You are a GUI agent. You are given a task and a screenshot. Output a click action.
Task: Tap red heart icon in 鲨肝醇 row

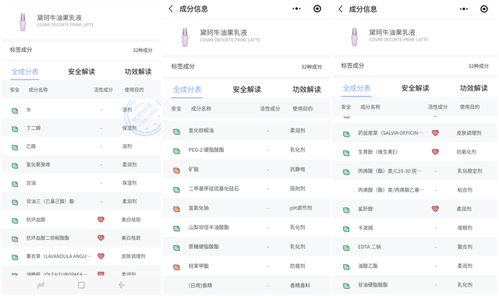click(435, 209)
